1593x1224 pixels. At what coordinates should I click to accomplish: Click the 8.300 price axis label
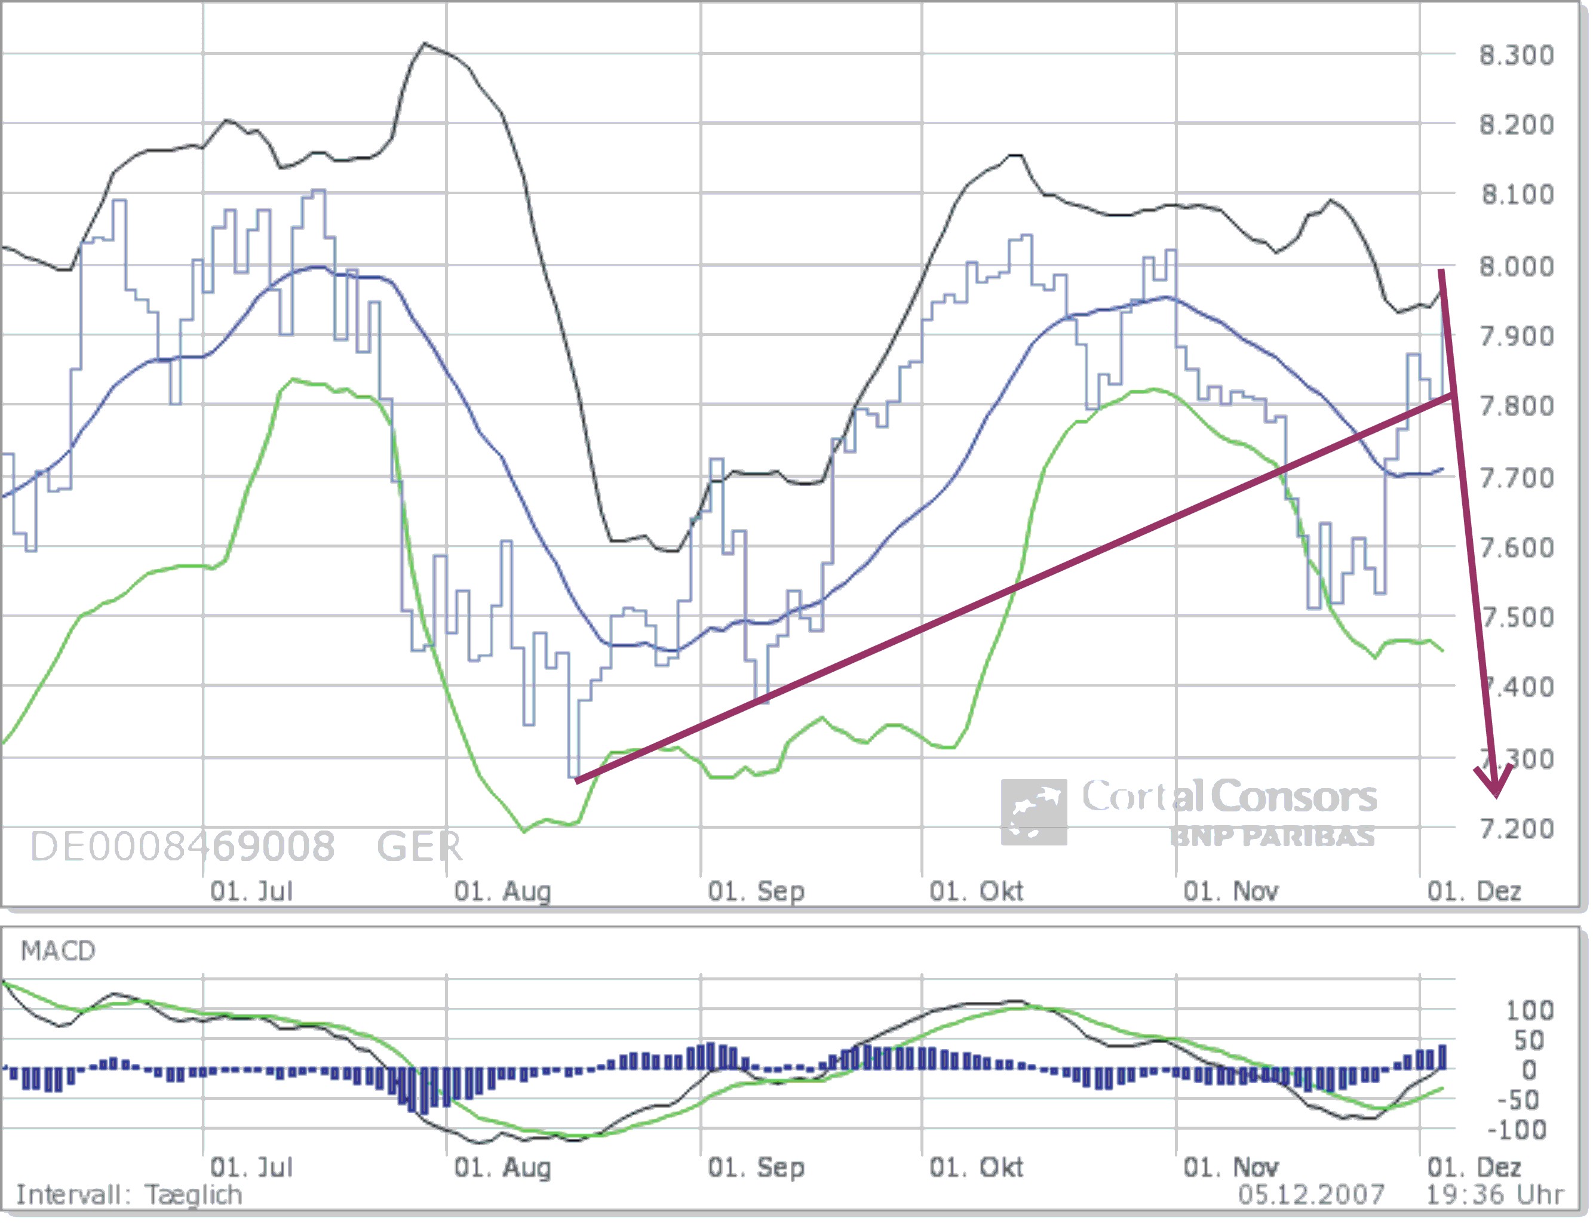[x=1516, y=55]
